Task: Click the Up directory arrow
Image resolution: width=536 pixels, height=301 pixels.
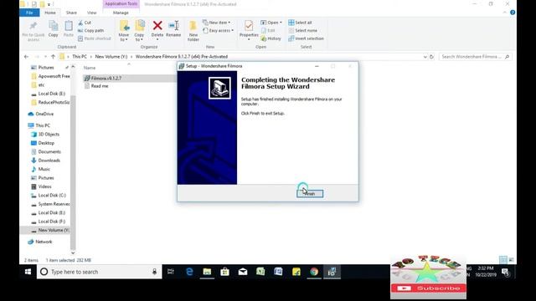Action: [x=53, y=57]
